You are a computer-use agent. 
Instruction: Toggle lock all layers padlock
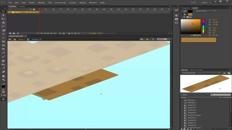tap(34, 9)
